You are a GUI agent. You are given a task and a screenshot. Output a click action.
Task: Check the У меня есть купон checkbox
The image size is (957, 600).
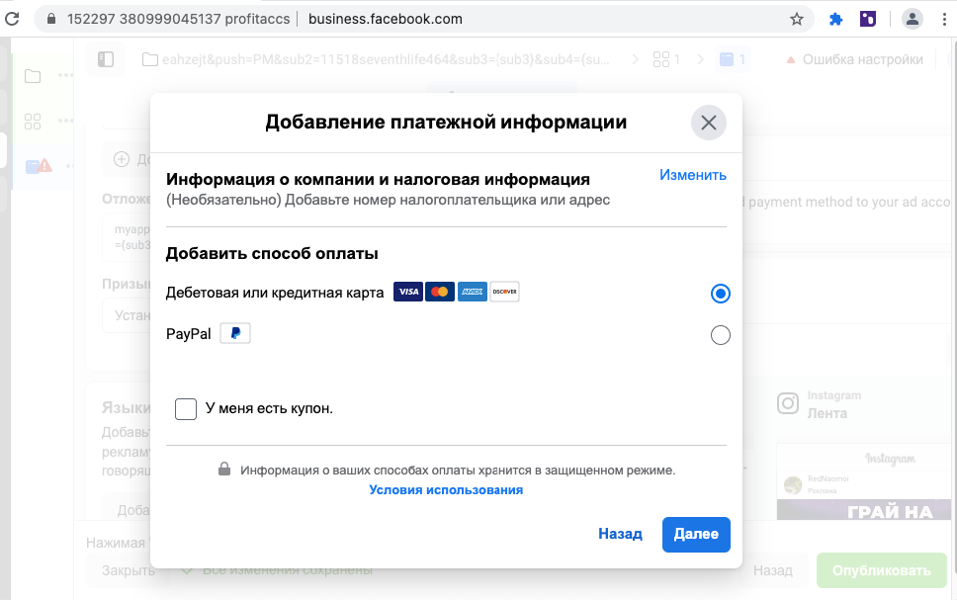[186, 409]
